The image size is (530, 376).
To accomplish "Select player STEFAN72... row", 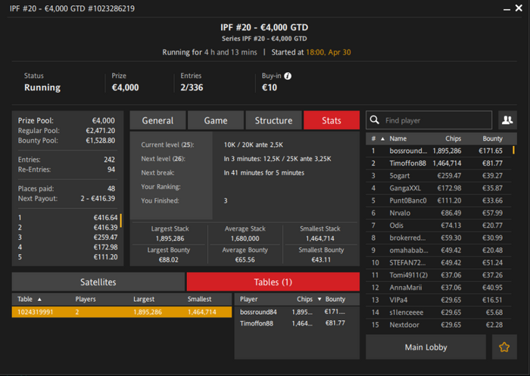I will [x=438, y=263].
